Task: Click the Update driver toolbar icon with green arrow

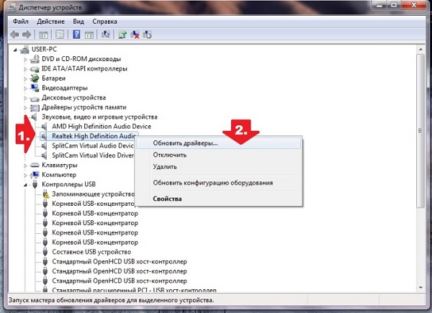Action: click(x=123, y=34)
